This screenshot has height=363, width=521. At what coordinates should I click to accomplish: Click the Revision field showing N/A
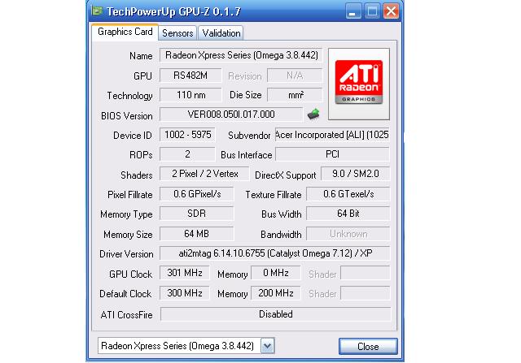[295, 76]
